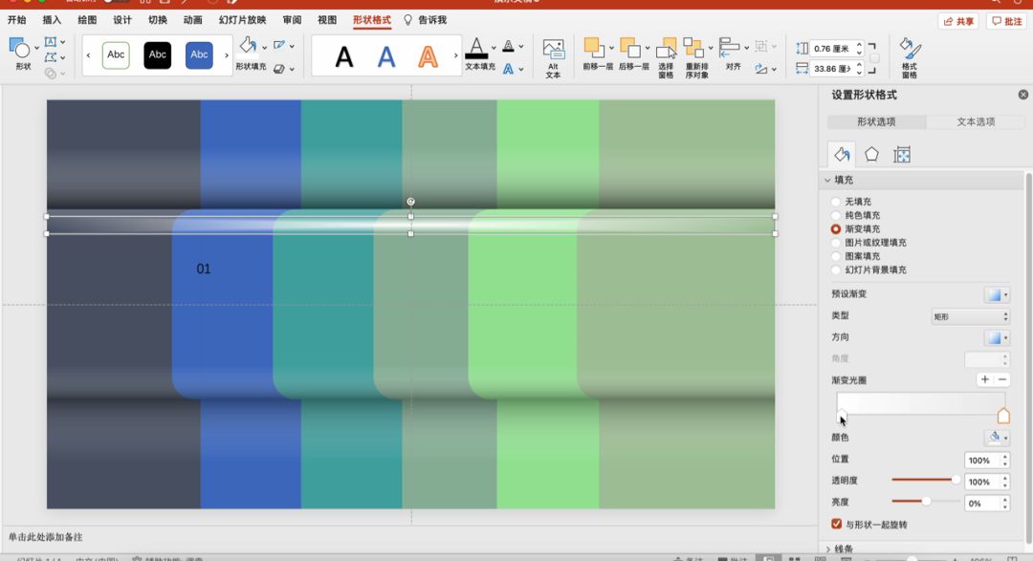Click the text box icon in ribbon
Screen dimensions: 1033x561
click(x=50, y=42)
